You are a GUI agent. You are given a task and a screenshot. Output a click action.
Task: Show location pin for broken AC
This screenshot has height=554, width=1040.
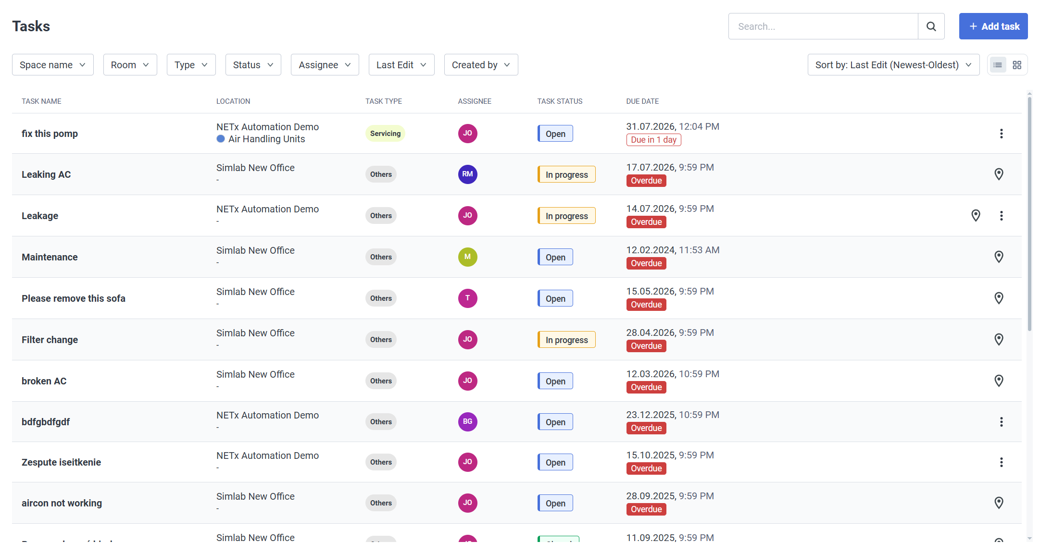point(999,381)
